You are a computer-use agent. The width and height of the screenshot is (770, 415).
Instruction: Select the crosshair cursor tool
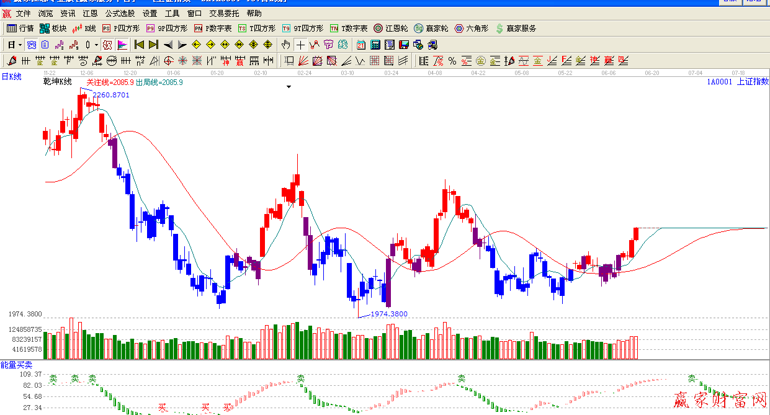pyautogui.click(x=300, y=45)
